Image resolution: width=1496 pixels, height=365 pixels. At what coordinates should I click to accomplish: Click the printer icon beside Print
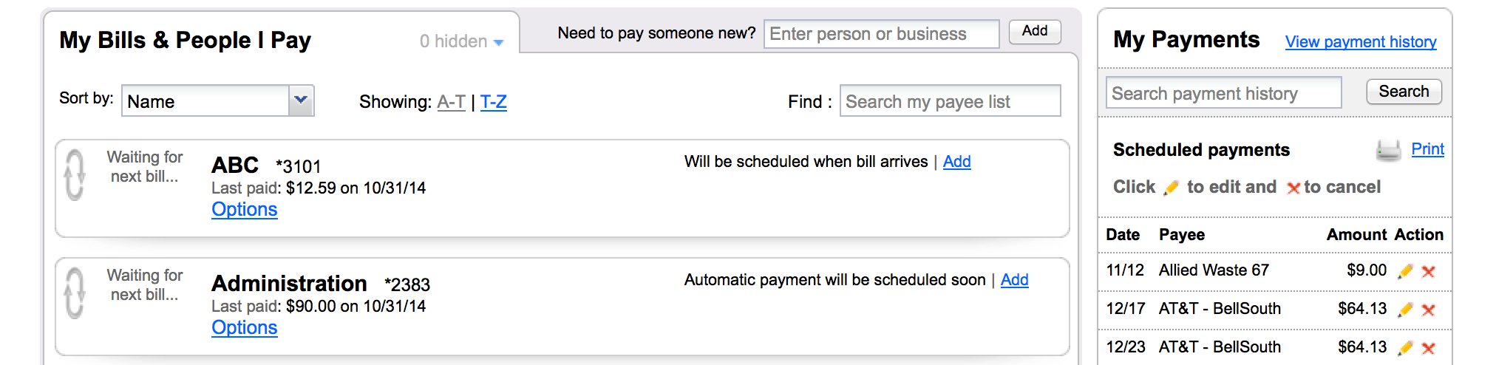pos(1388,150)
